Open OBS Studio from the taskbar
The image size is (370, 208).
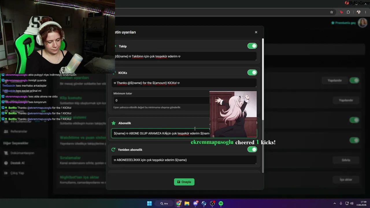pos(212,203)
